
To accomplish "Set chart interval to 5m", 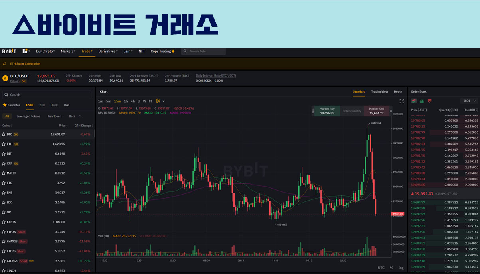I will (109, 101).
